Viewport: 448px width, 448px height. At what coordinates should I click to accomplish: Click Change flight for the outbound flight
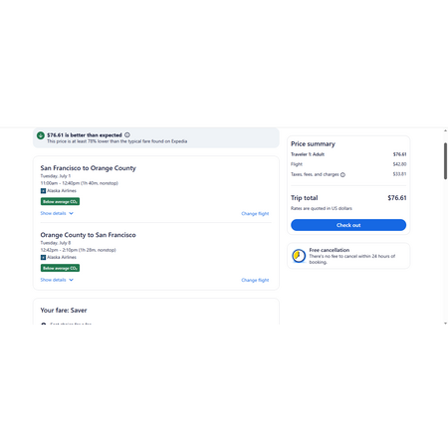[x=255, y=213]
